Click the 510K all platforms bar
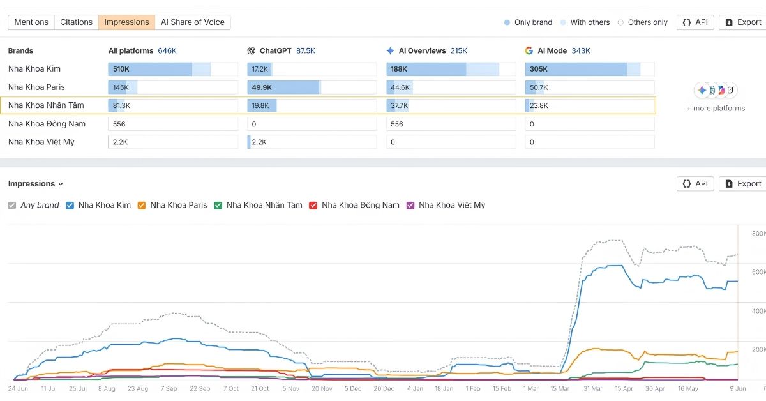This screenshot has width=766, height=401. point(173,69)
